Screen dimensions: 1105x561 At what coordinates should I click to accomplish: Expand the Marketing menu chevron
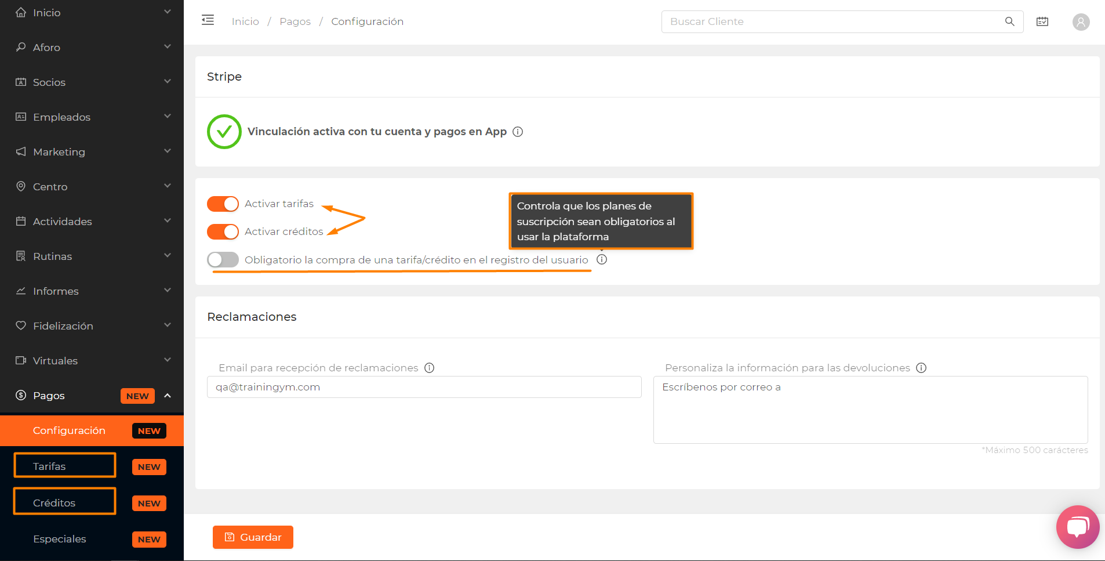(168, 151)
